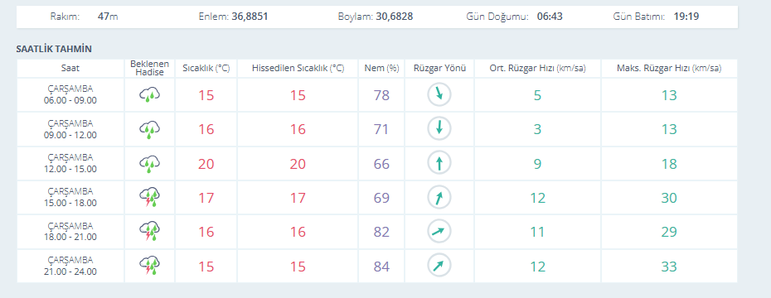Click the Rakım value 47m
Image resolution: width=771 pixels, height=298 pixels.
[x=108, y=17]
